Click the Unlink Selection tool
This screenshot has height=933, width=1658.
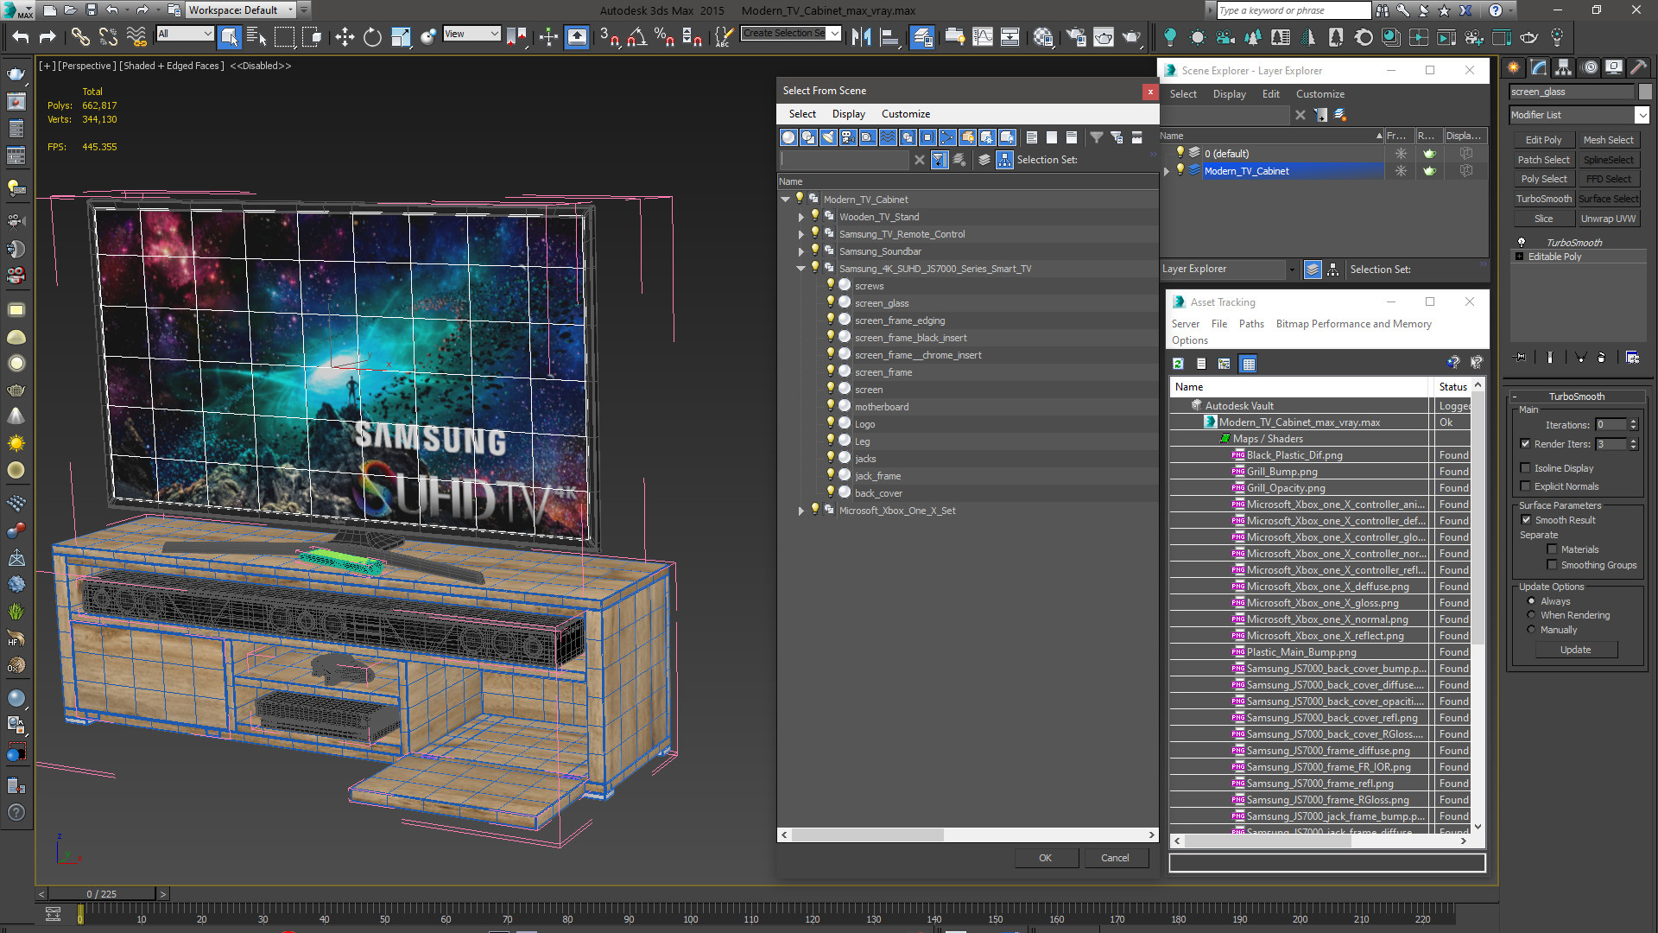pyautogui.click(x=108, y=36)
